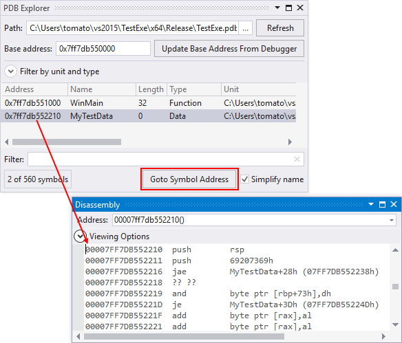
Task: Click Goto Symbol Address button
Action: point(189,179)
